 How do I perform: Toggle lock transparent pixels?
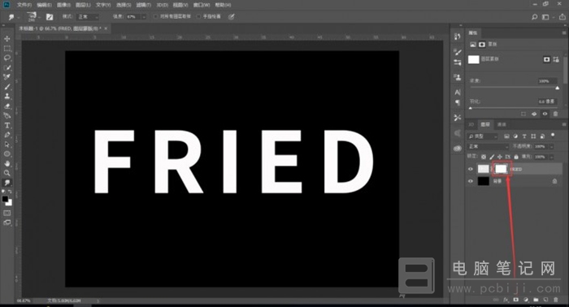point(484,157)
